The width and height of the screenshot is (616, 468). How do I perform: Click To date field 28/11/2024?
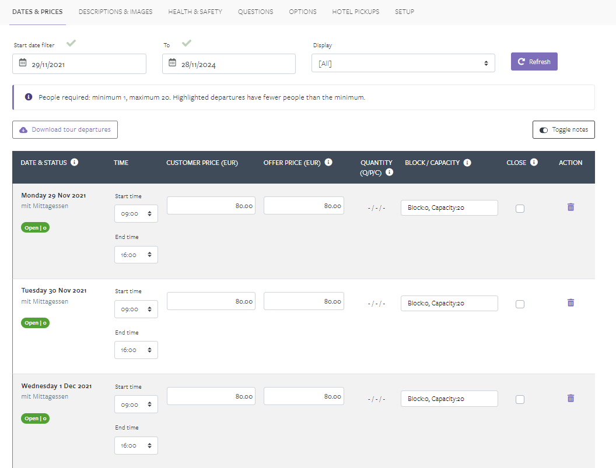(229, 64)
